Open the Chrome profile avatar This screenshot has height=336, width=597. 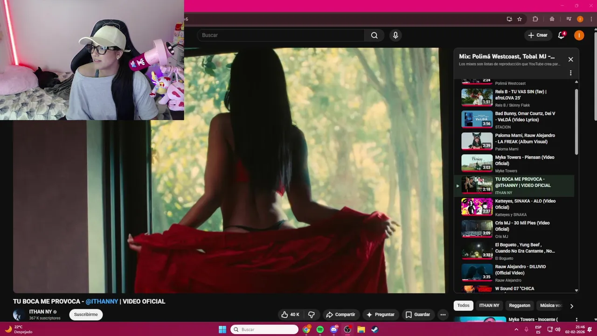pyautogui.click(x=580, y=19)
